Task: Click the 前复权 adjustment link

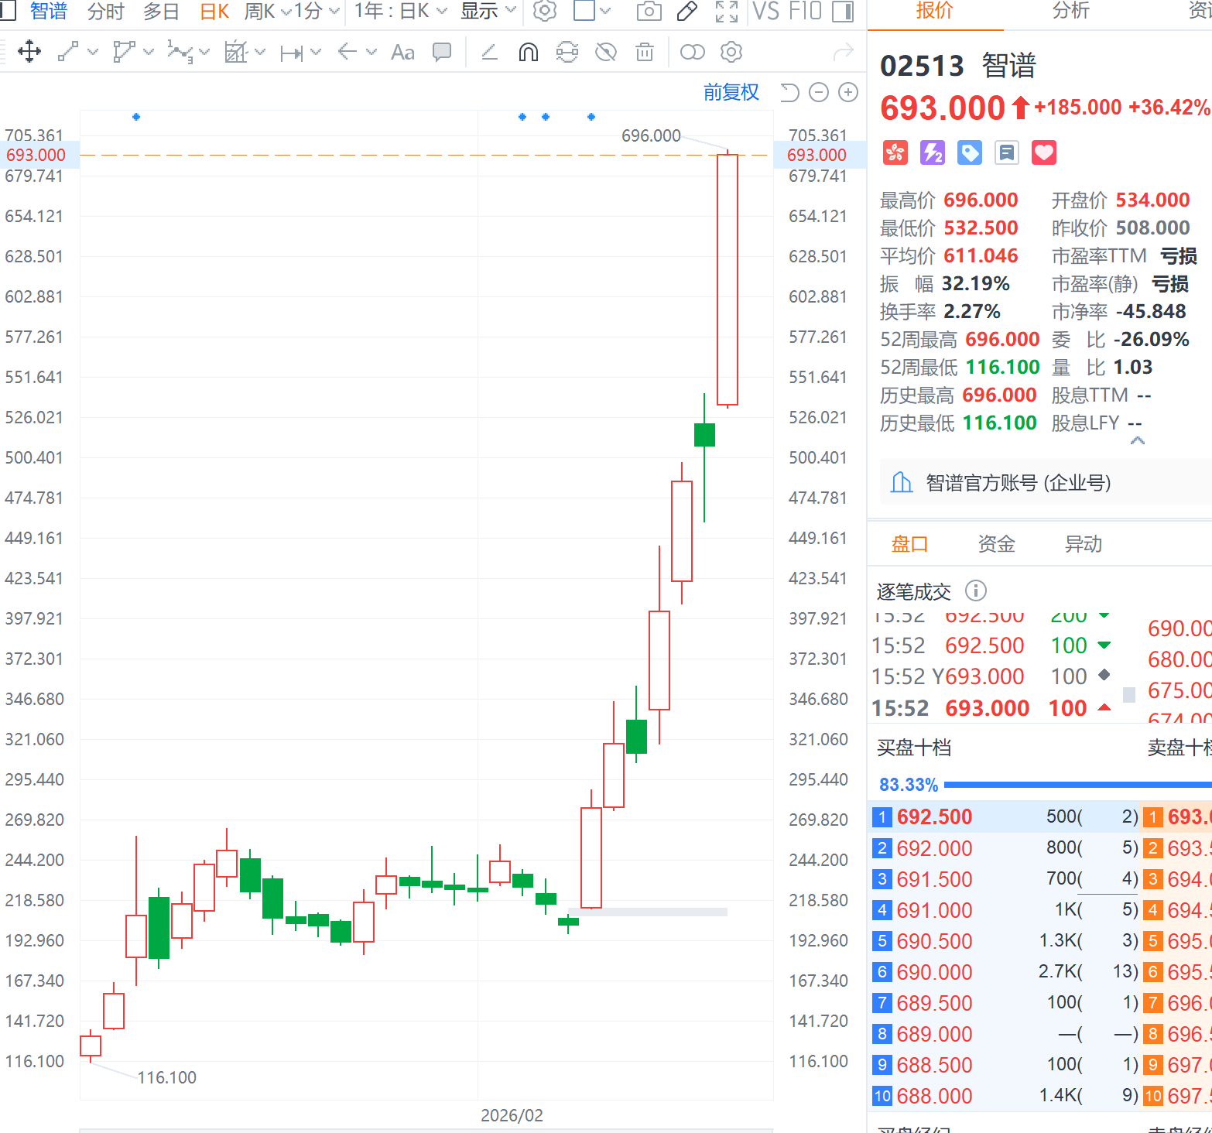Action: 731,93
